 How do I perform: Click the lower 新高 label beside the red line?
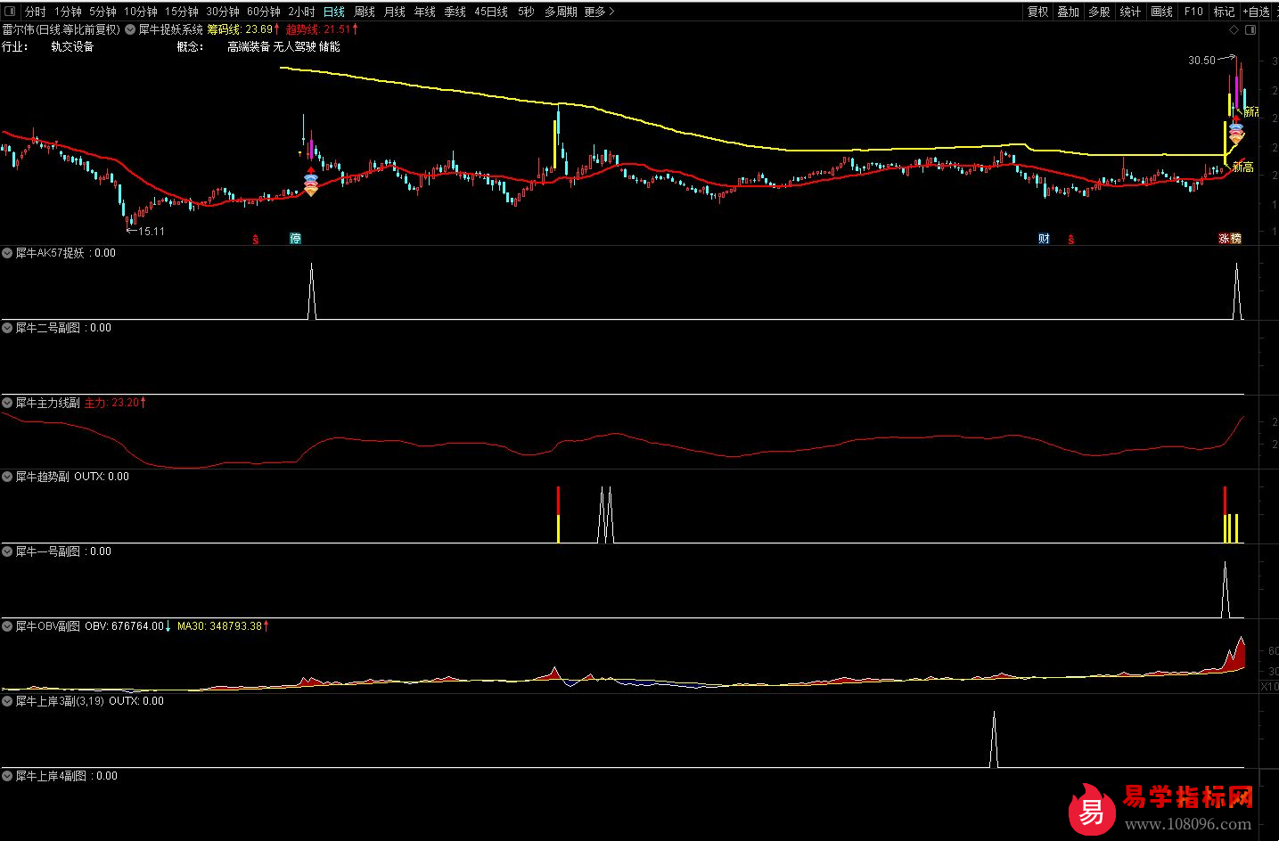coord(1242,167)
